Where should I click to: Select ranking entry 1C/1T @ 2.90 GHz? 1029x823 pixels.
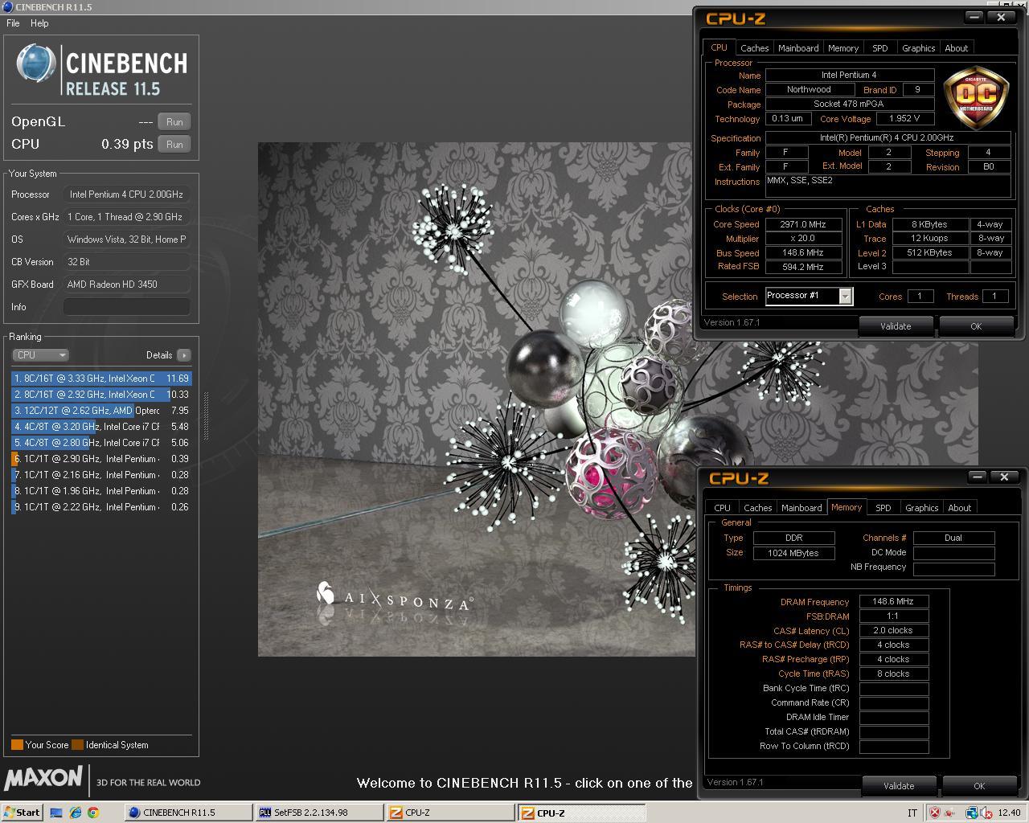point(101,459)
